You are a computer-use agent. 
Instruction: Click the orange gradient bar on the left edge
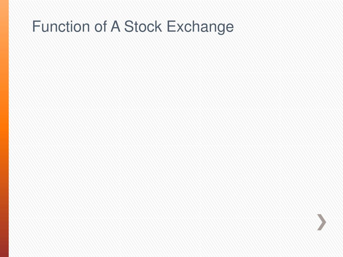point(4,128)
